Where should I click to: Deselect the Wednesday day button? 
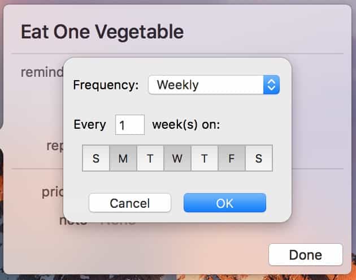tap(177, 158)
